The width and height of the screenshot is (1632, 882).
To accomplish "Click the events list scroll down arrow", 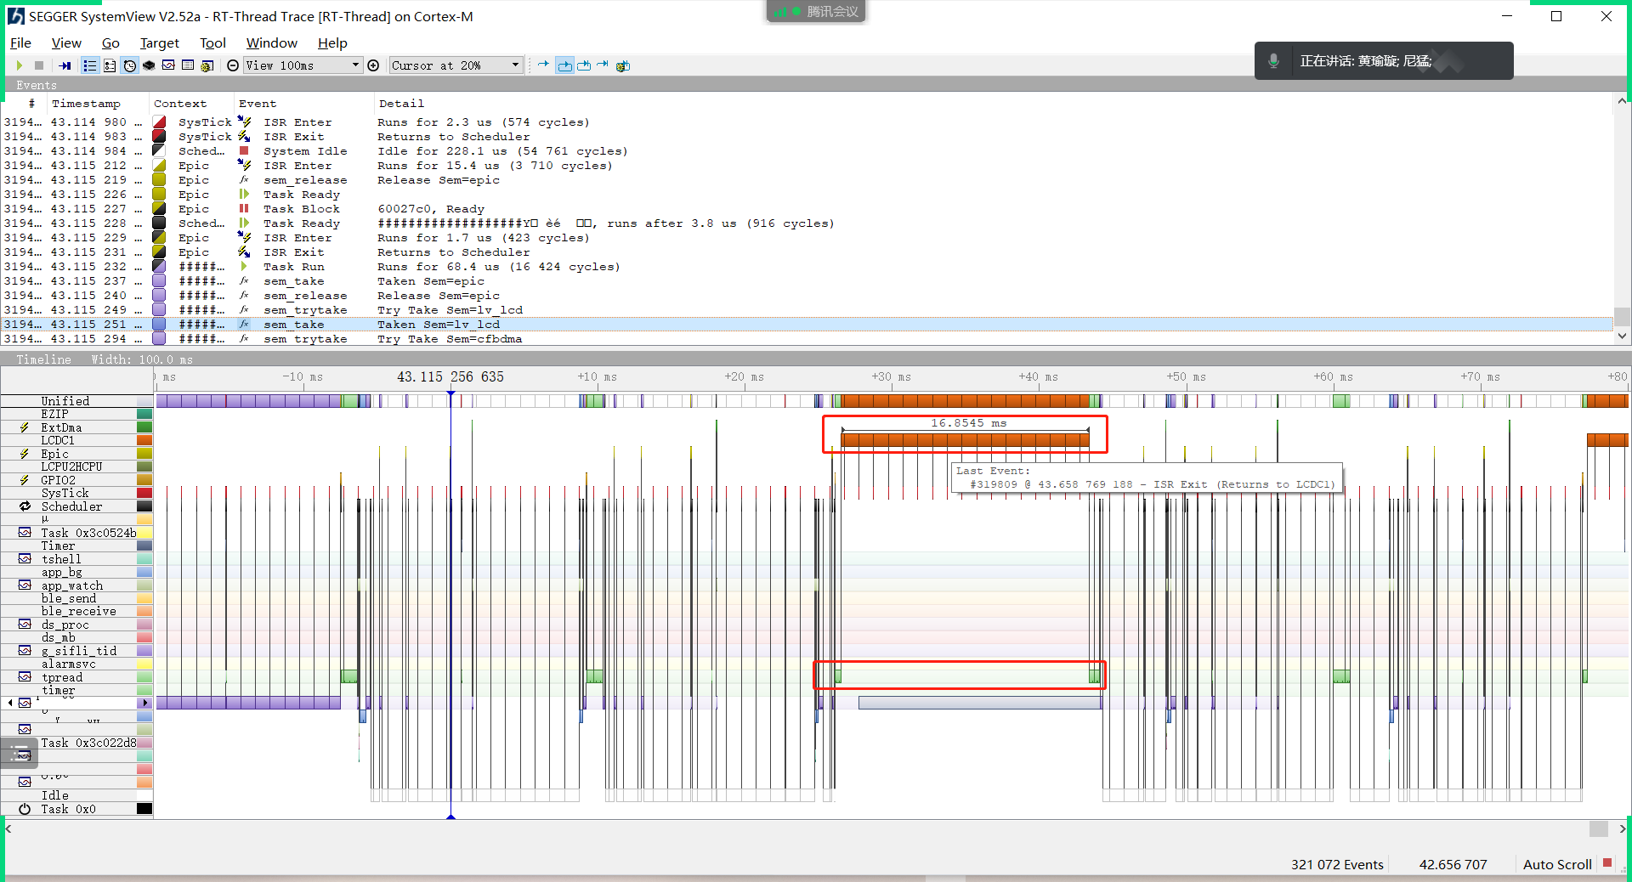I will (1622, 336).
